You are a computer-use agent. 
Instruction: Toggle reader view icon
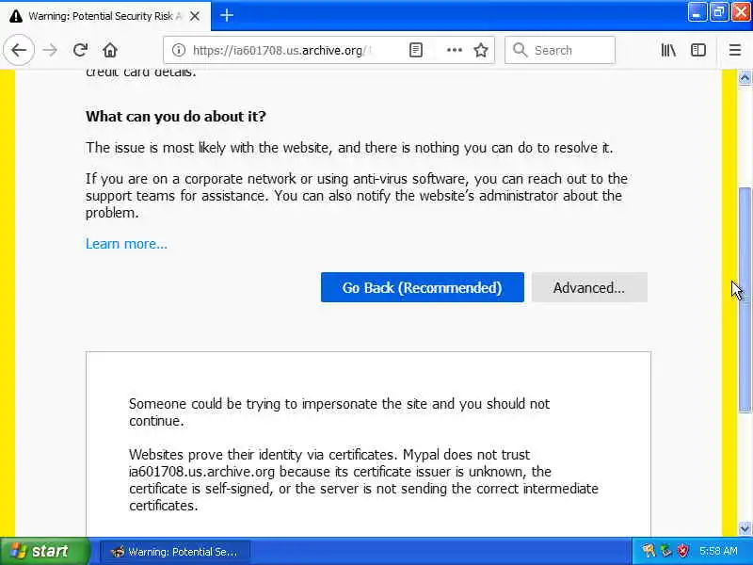point(416,50)
